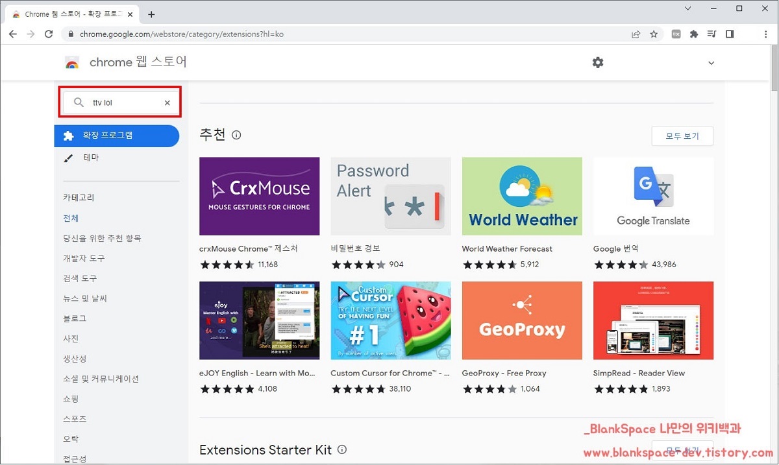This screenshot has width=779, height=465.
Task: Select the 개발자 도구 category
Action: (x=84, y=258)
